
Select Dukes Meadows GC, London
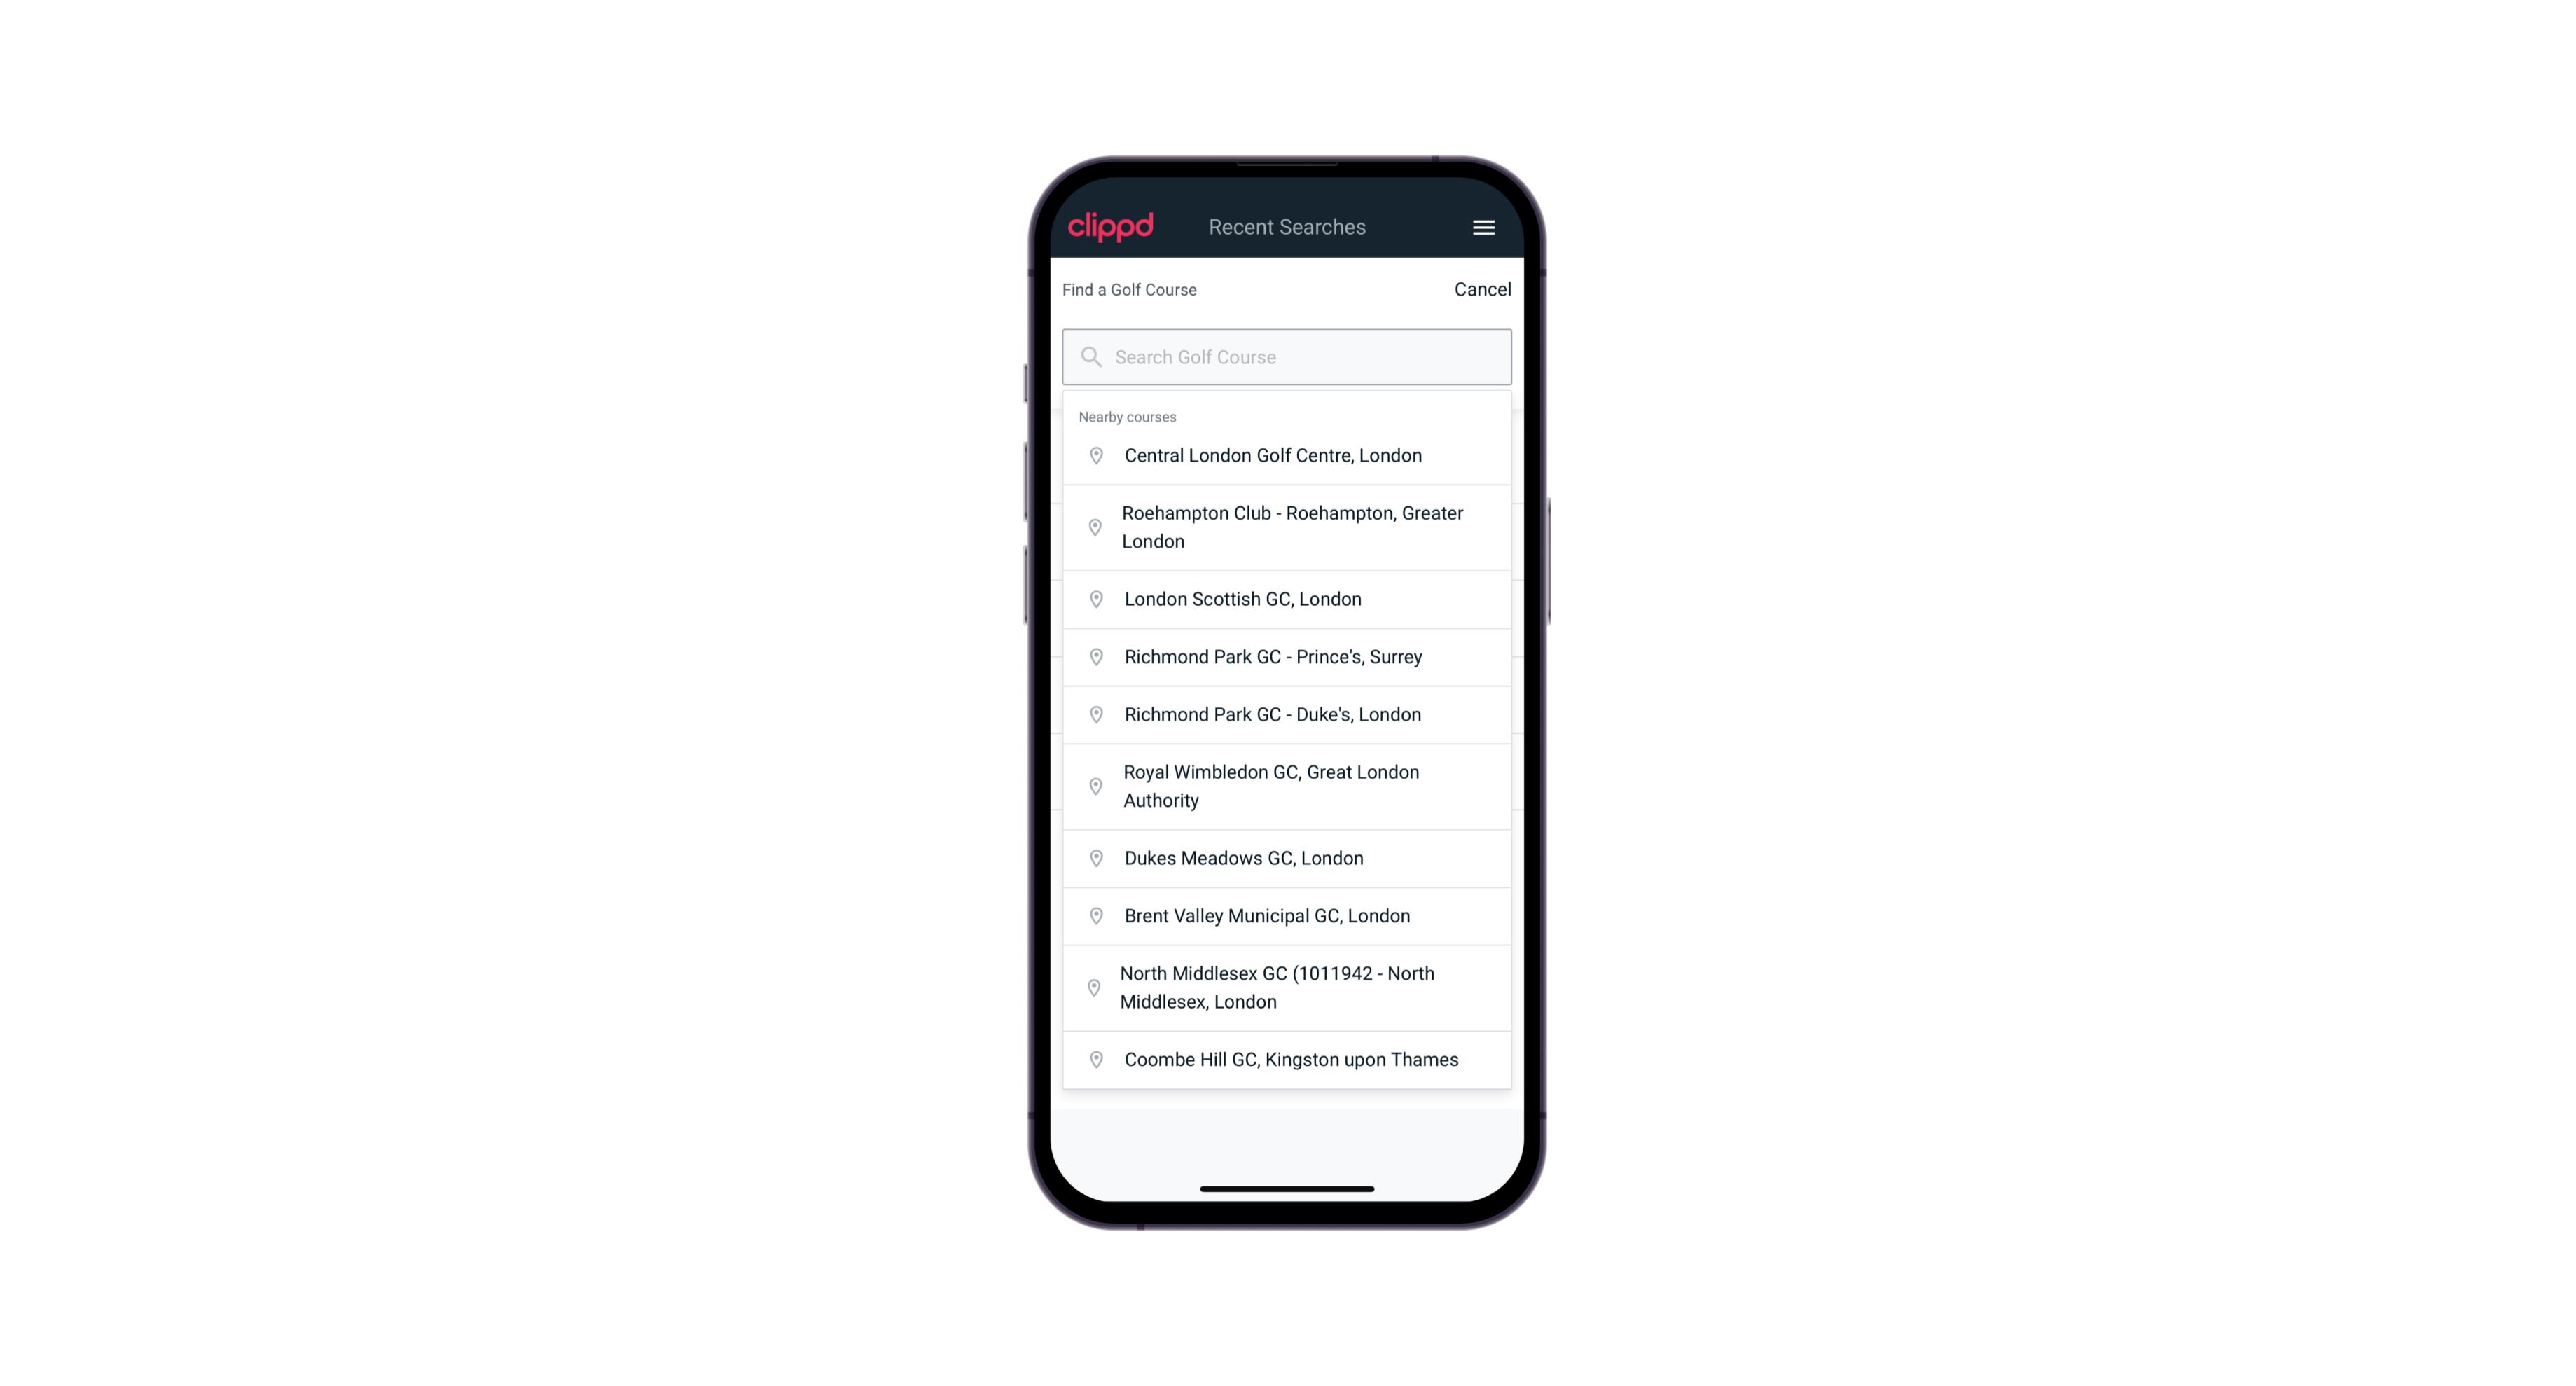click(x=1287, y=857)
